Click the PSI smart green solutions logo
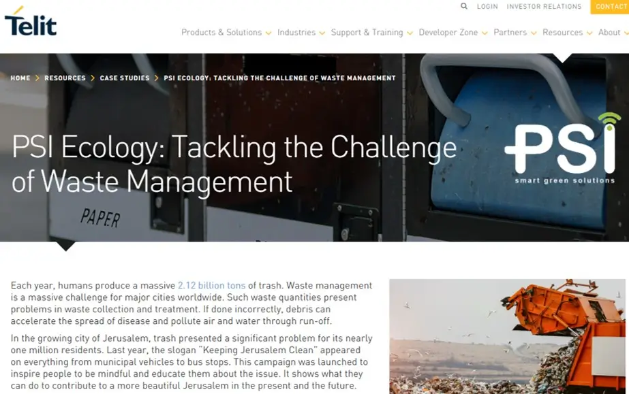This screenshot has height=394, width=629. (x=562, y=148)
